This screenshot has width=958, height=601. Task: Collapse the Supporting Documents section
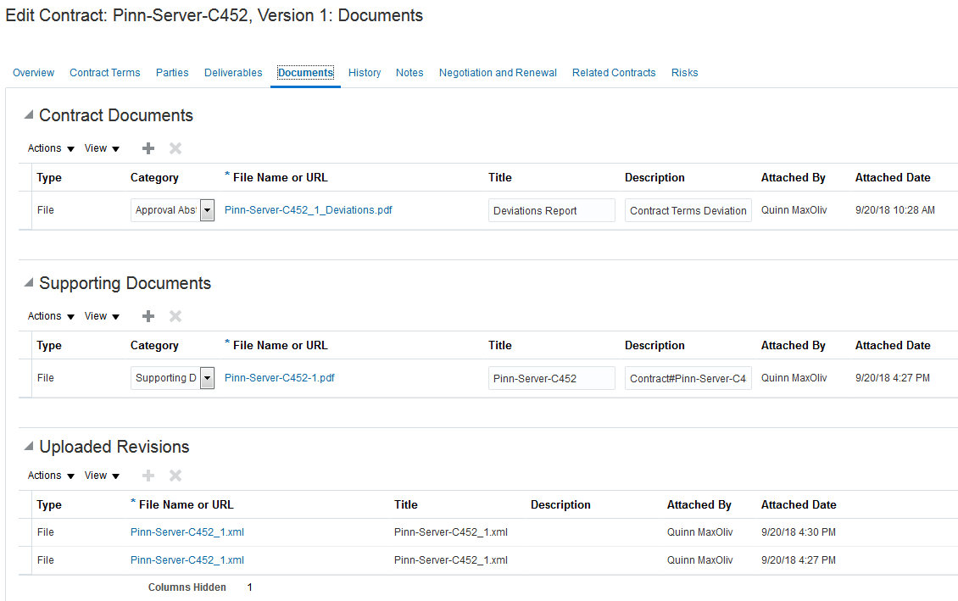(29, 283)
